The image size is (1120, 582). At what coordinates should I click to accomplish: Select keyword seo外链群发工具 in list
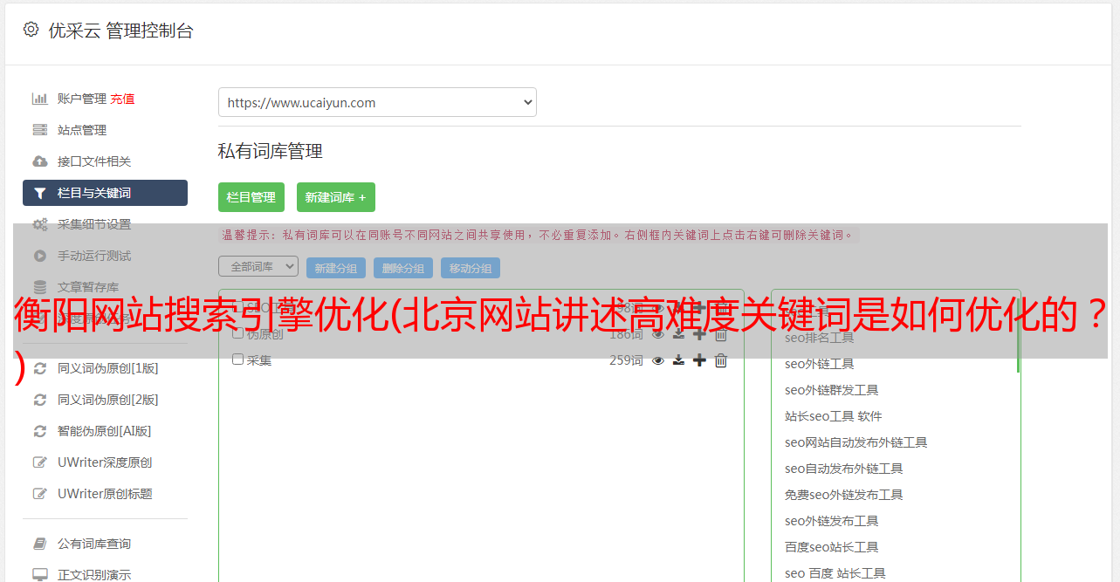(x=832, y=390)
